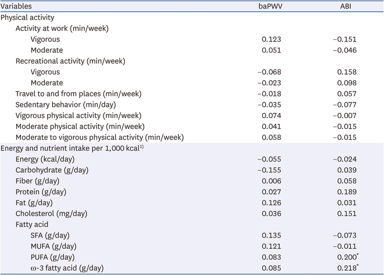
Task: Select the Variables column header
Action: coord(16,6)
